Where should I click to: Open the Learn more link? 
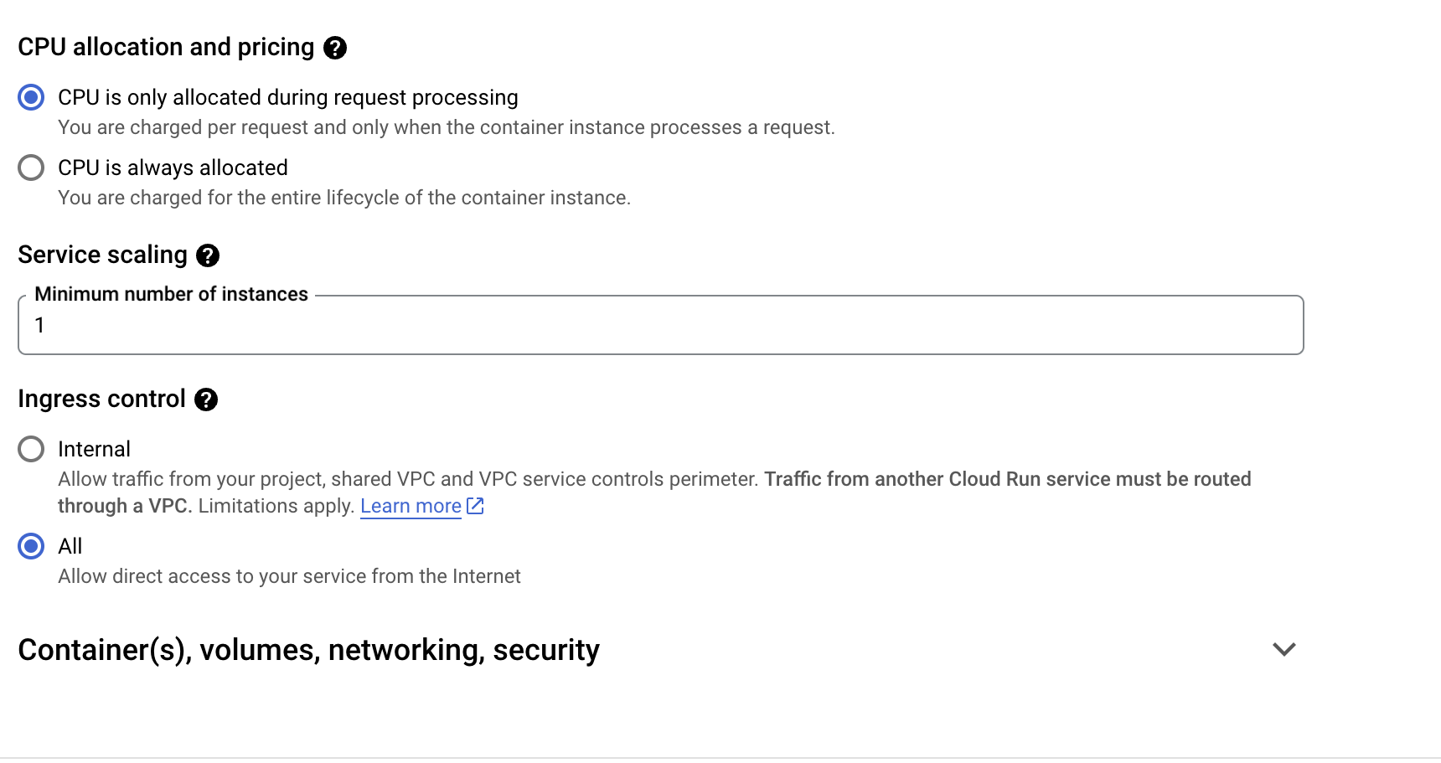[x=411, y=506]
